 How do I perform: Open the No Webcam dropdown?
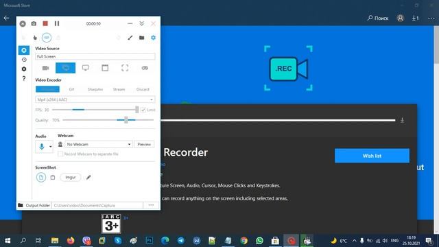click(99, 144)
